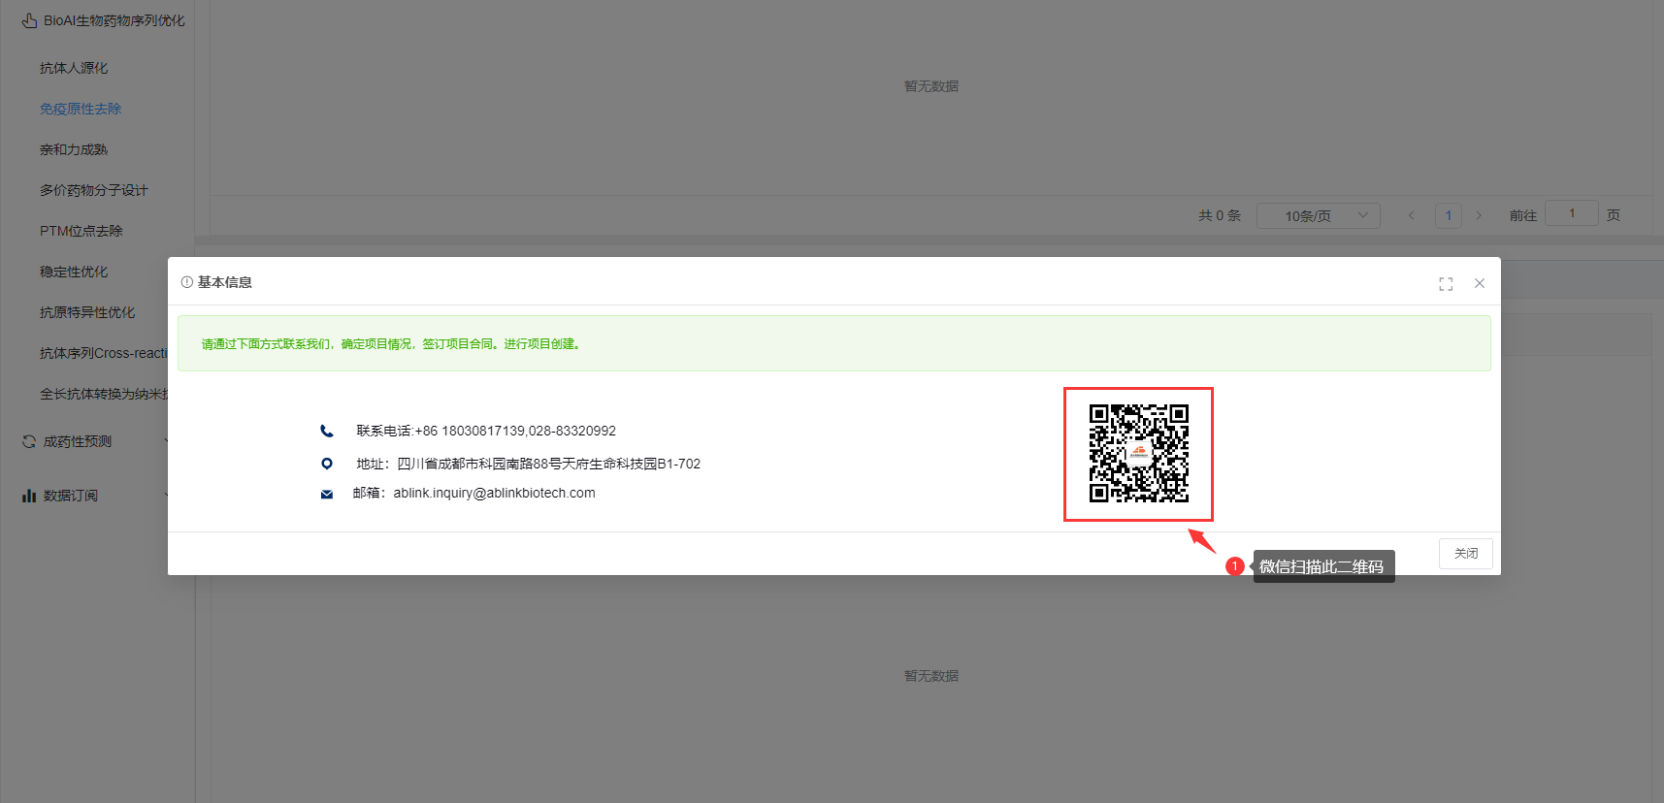This screenshot has height=803, width=1664.
Task: Select 抗体序列Cross-reacti menu item
Action: click(x=103, y=353)
